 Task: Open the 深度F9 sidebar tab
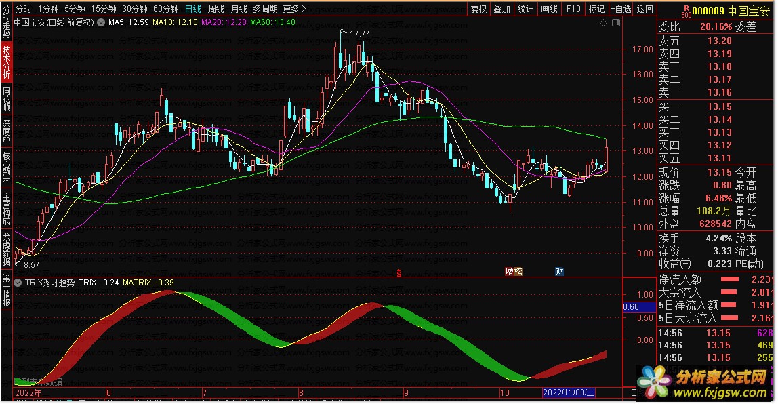[x=6, y=132]
